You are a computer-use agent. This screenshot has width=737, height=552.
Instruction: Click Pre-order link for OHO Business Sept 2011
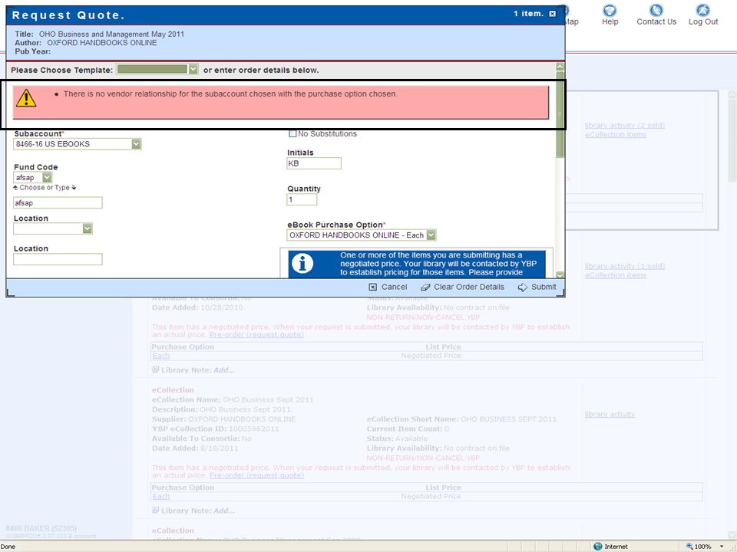click(x=256, y=475)
